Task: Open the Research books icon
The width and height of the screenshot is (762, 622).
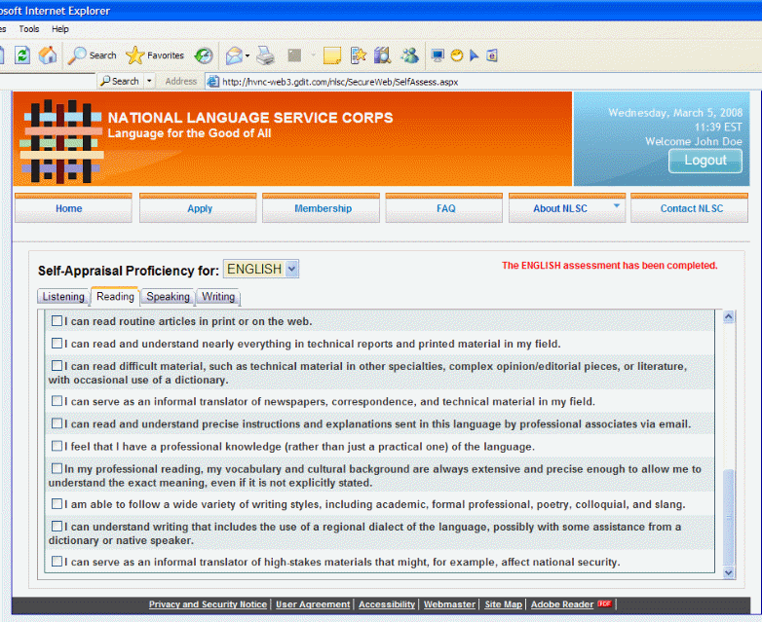Action: [382, 55]
